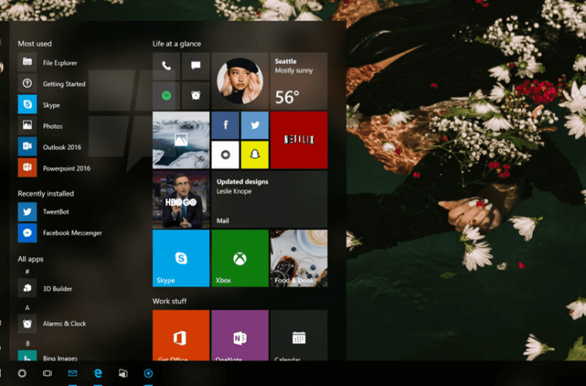Open the Messaging tile
The image size is (586, 386).
[196, 66]
